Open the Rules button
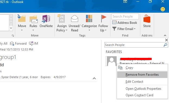The height and width of the screenshot is (103, 169). (33, 23)
